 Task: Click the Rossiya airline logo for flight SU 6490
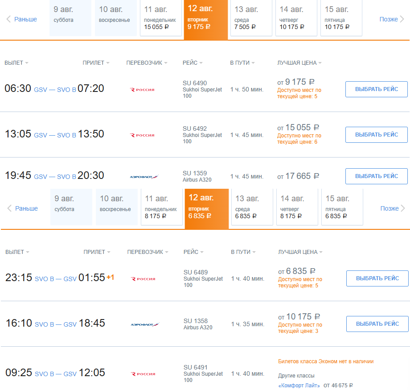pos(142,90)
